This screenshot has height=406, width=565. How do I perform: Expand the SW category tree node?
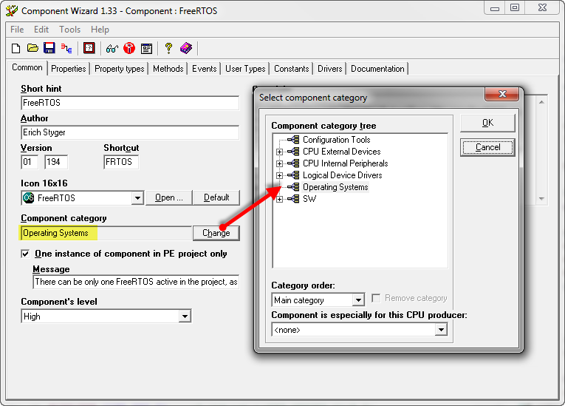pos(279,199)
